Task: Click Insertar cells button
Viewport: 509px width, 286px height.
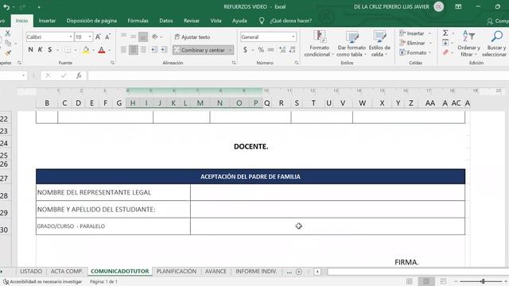Action: (x=412, y=33)
